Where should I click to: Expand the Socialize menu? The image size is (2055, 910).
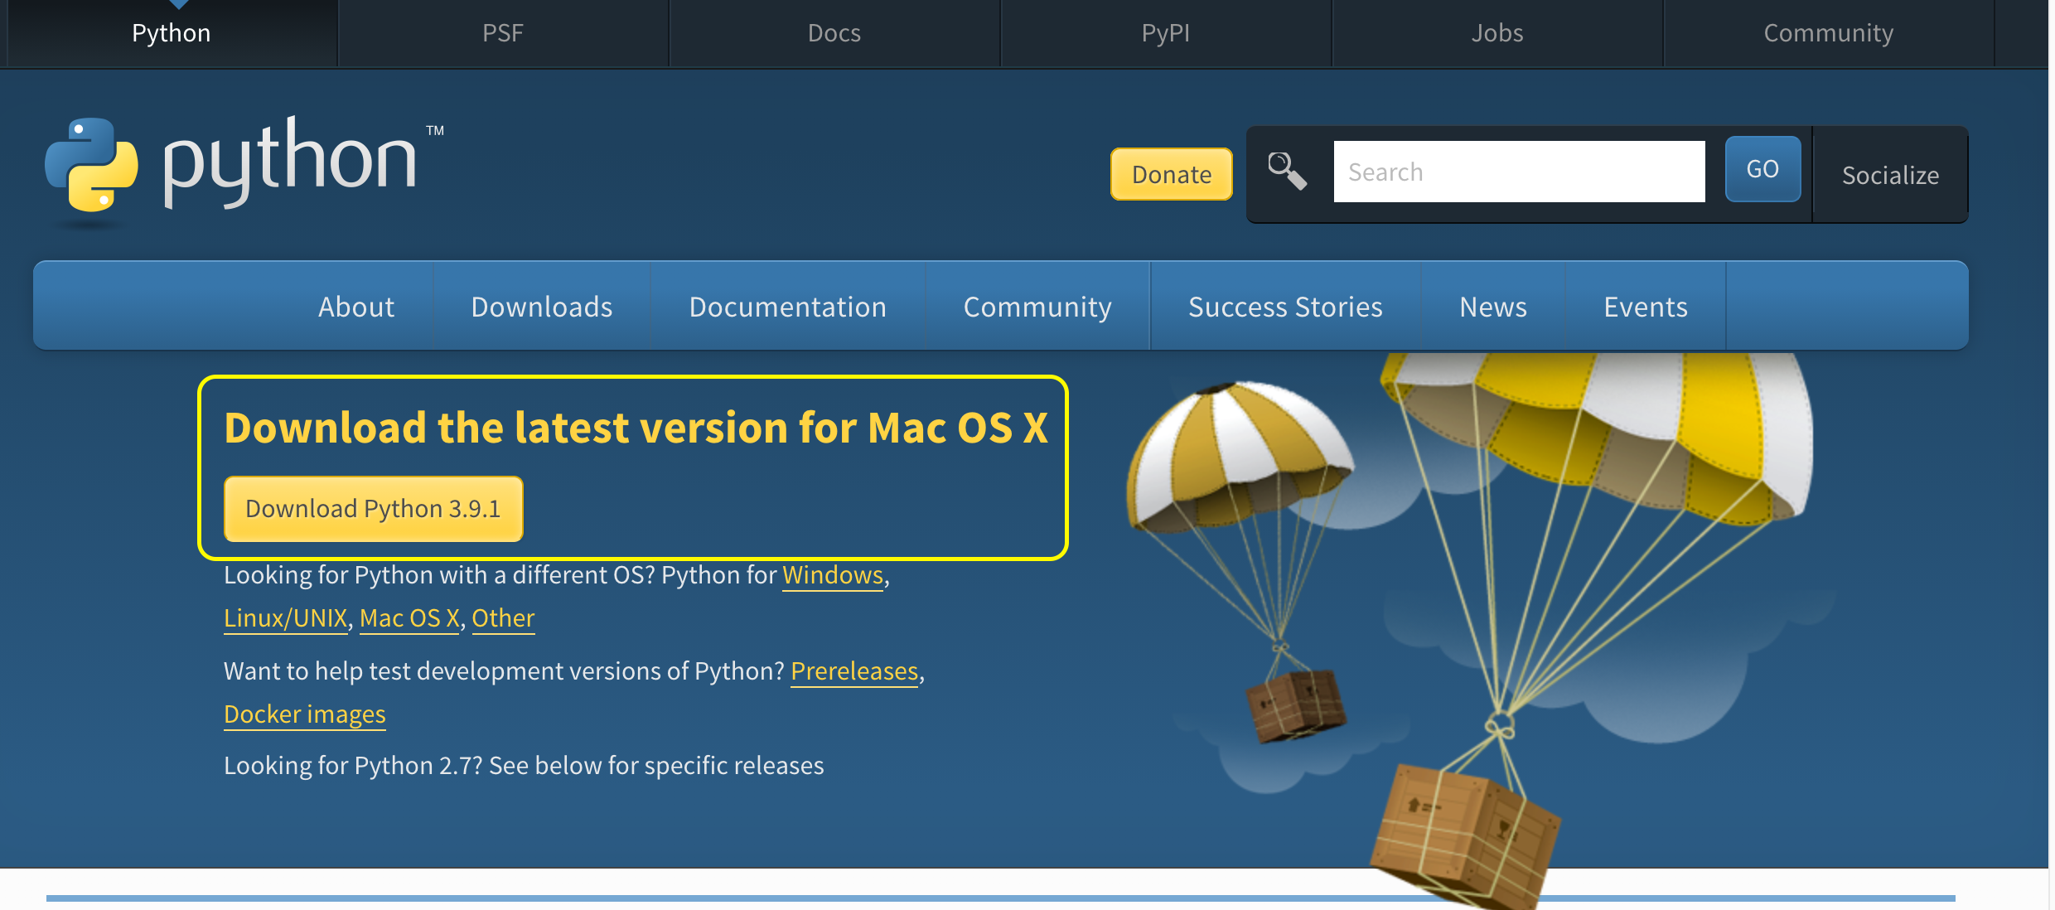tap(1889, 175)
